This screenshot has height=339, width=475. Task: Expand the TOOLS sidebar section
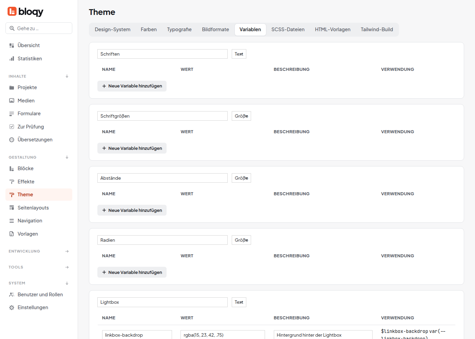(67, 267)
